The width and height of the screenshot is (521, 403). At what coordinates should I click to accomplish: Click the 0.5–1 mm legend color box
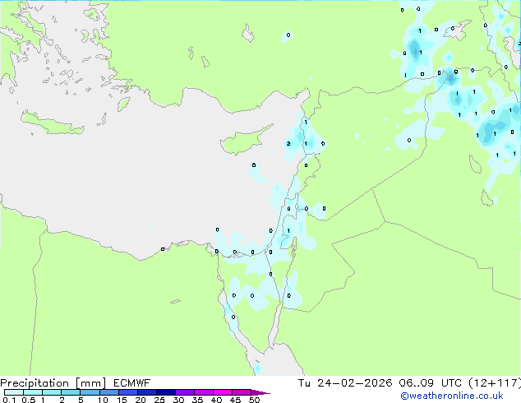(x=33, y=392)
